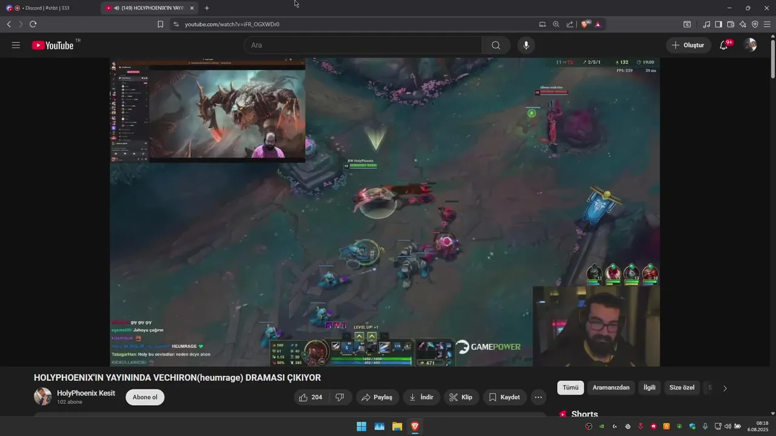Open Brave Shields lion icon
Image resolution: width=776 pixels, height=436 pixels.
coord(585,24)
